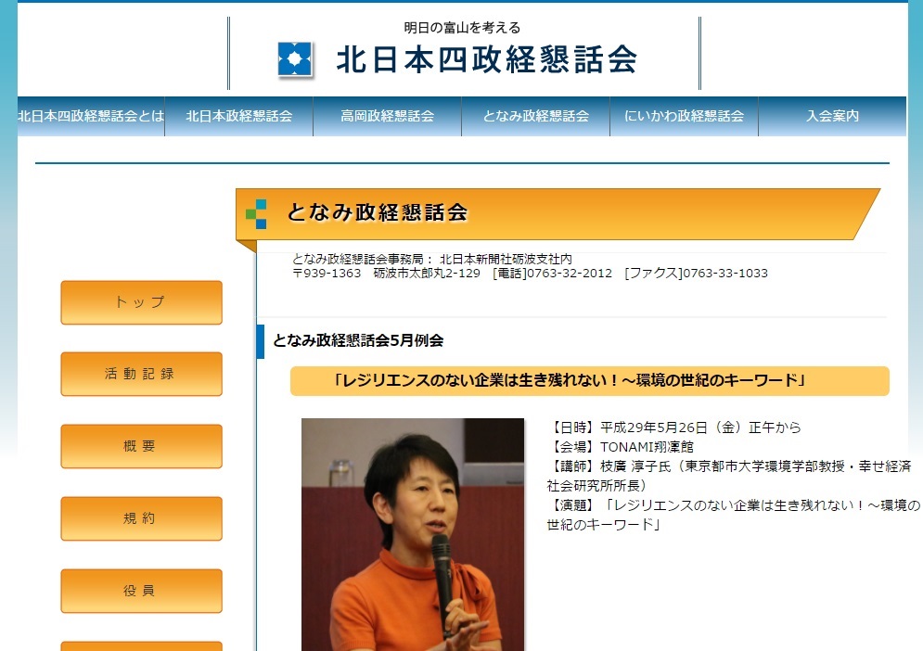Show 役員 officers button
923x651 pixels.
tap(141, 591)
